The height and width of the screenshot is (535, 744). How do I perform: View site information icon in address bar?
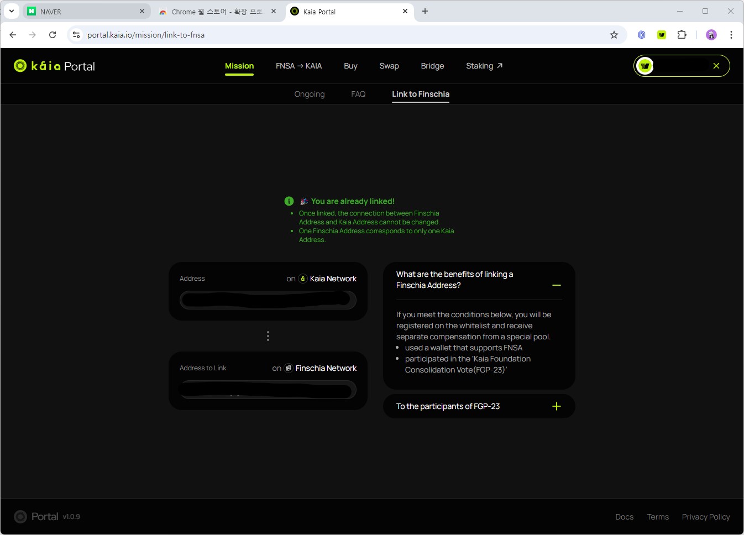point(76,35)
